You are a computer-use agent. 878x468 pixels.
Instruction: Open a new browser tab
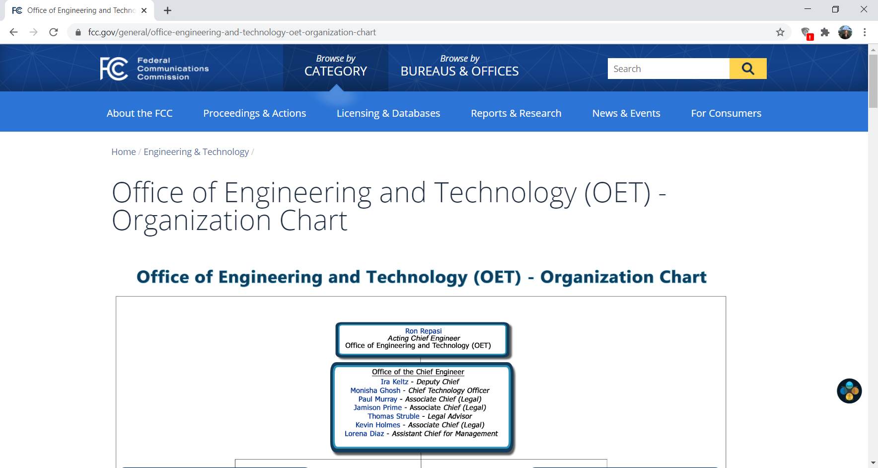pos(167,10)
